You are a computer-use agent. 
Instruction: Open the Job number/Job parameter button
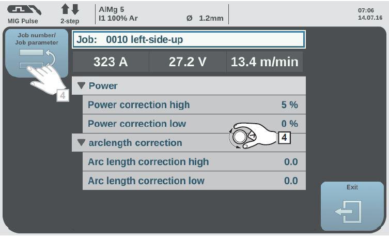coord(37,53)
